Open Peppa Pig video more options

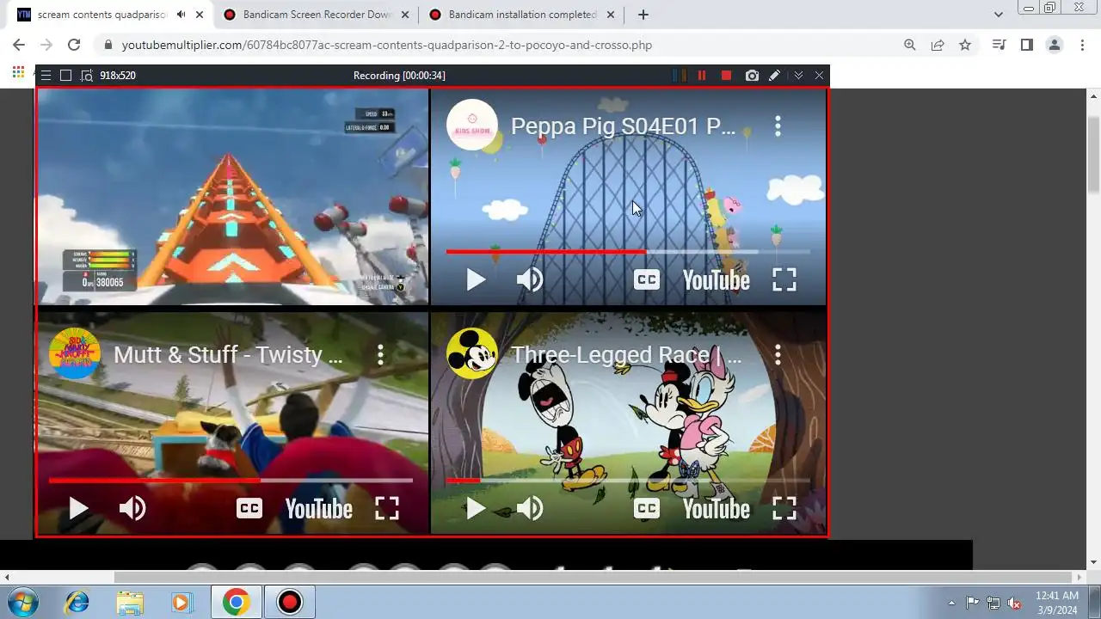coord(778,126)
